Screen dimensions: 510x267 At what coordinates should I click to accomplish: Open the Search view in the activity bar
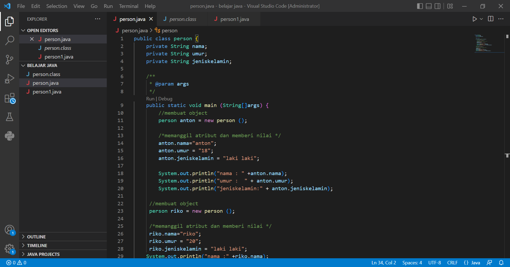point(10,40)
